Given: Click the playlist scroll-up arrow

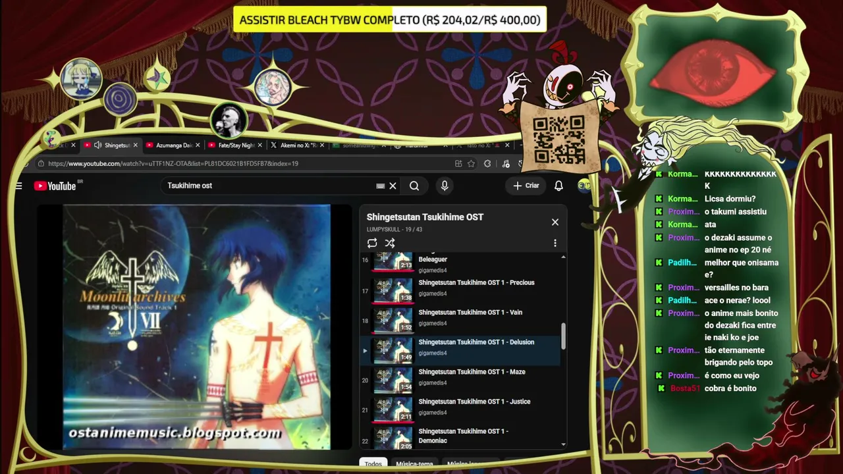Looking at the screenshot, I should (x=563, y=256).
